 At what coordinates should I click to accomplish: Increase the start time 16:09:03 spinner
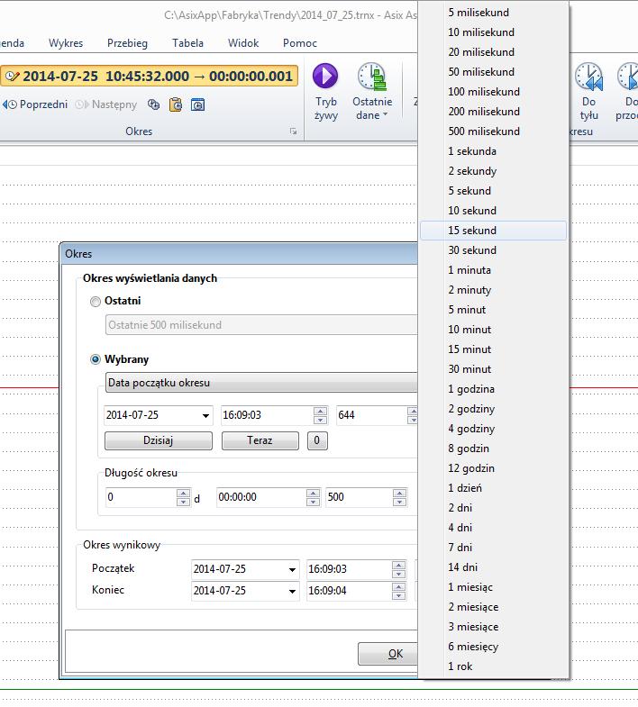pyautogui.click(x=321, y=411)
